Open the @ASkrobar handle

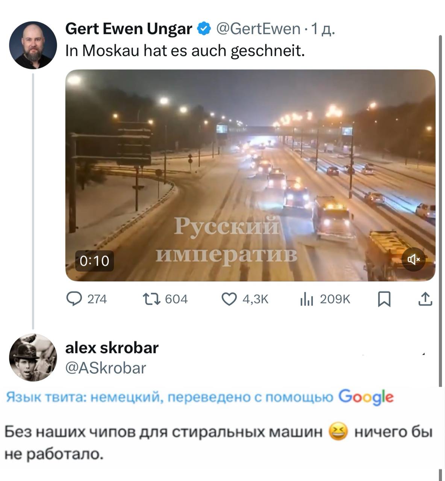point(106,368)
